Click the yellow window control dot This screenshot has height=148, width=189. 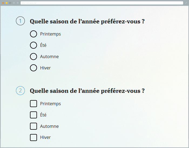6,3
